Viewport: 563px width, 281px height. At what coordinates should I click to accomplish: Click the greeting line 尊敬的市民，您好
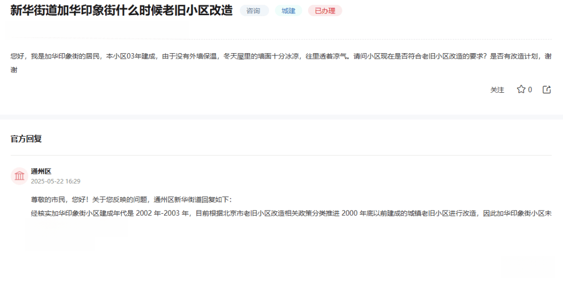click(x=132, y=200)
